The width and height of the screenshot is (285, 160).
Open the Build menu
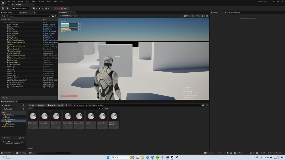(x=34, y=1)
